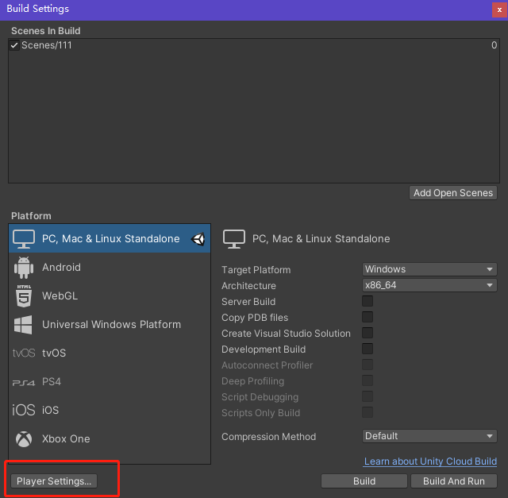The image size is (508, 498).
Task: Select the Xbox One platform row
Action: coord(110,438)
